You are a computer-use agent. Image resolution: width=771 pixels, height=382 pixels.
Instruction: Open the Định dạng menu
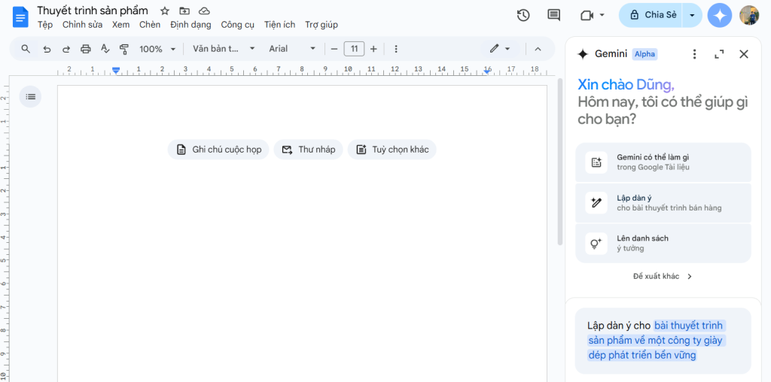pos(190,25)
